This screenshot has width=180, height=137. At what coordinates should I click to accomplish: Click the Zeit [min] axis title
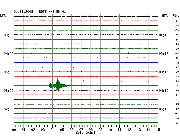click(x=85, y=133)
